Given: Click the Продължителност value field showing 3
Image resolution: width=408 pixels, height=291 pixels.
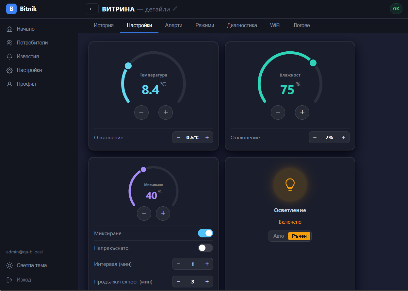Looking at the screenshot, I should 193,282.
